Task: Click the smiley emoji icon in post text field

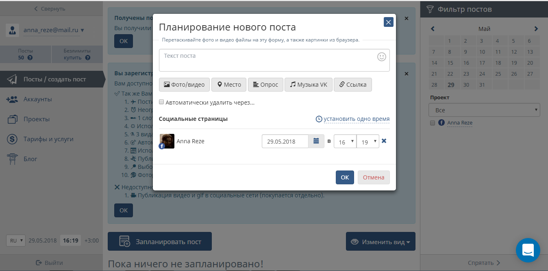Action: (381, 57)
